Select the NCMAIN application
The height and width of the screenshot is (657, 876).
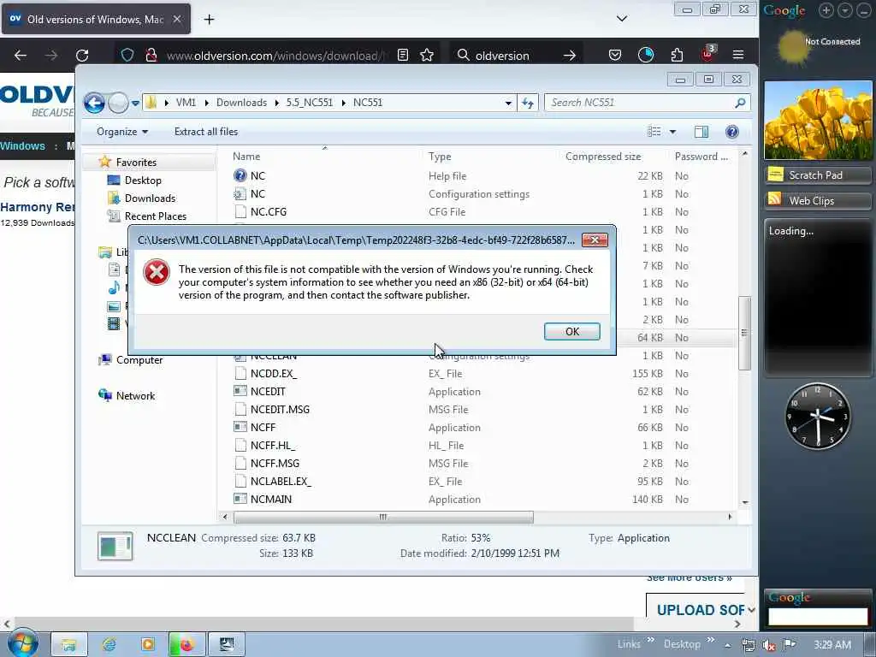click(x=270, y=499)
